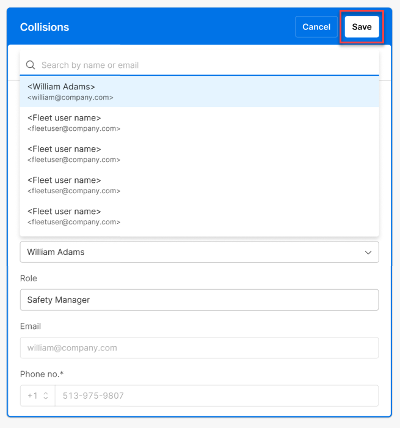400x428 pixels.
Task: Click the chevron on the William Adams dropdown
Action: [x=368, y=253]
